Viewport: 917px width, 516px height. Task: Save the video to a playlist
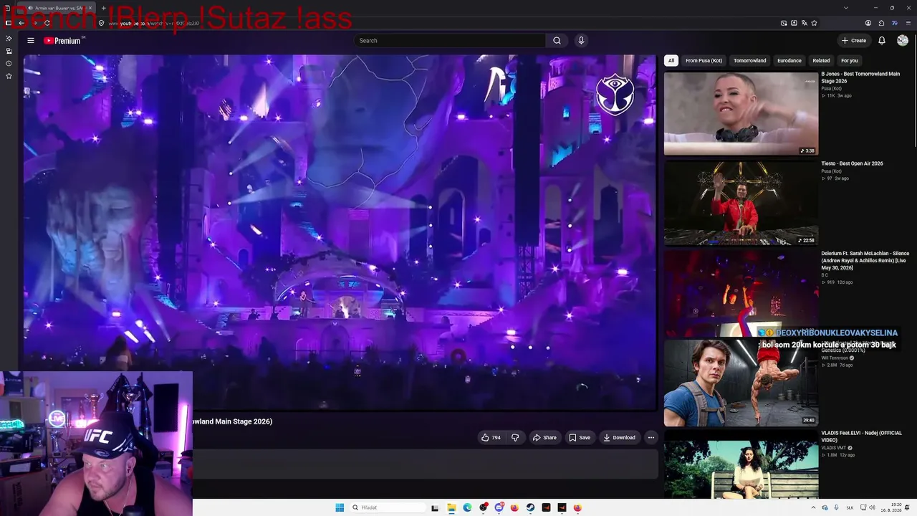click(x=580, y=437)
